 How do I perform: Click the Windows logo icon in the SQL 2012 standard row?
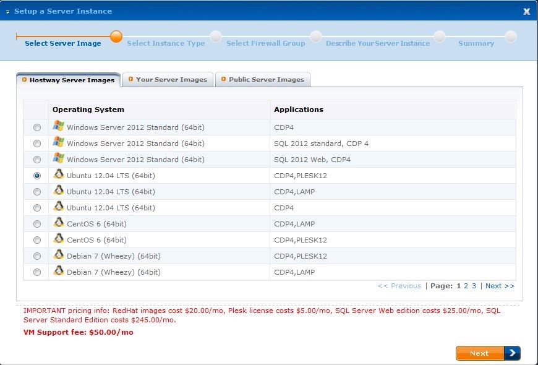[59, 142]
